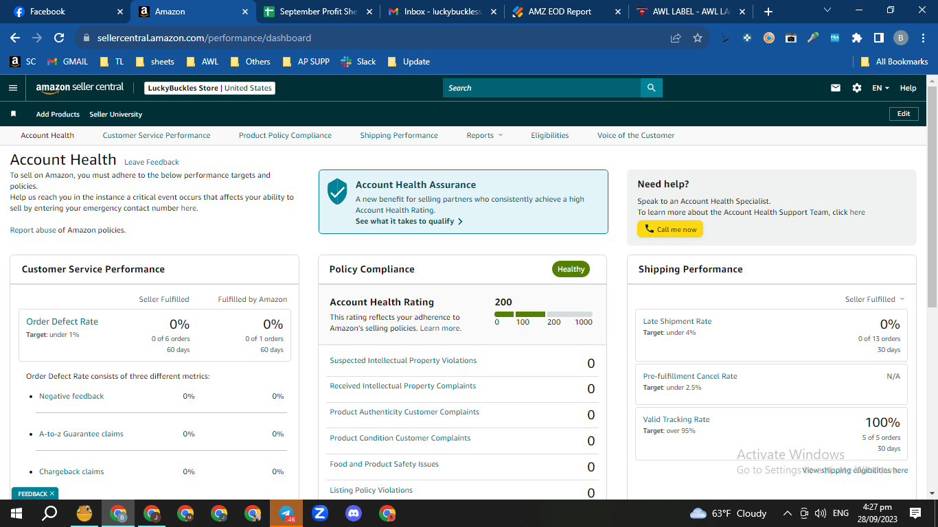The height and width of the screenshot is (527, 938).
Task: Click the browser address bar URL
Action: pos(204,38)
